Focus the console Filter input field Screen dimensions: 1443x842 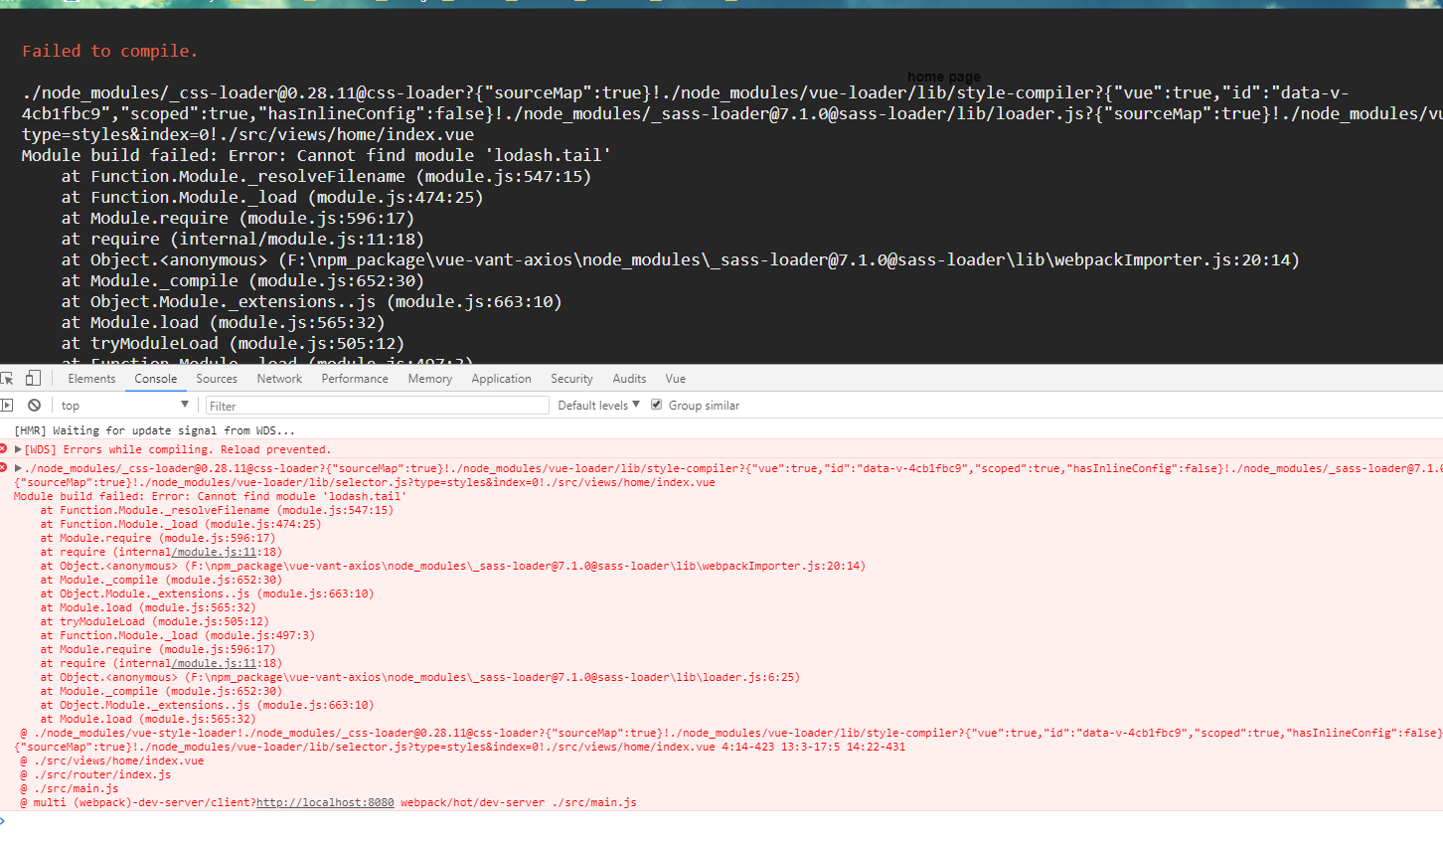[x=377, y=406]
